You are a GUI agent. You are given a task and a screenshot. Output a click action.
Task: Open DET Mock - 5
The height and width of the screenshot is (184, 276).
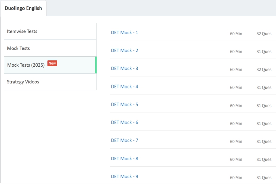tap(125, 105)
